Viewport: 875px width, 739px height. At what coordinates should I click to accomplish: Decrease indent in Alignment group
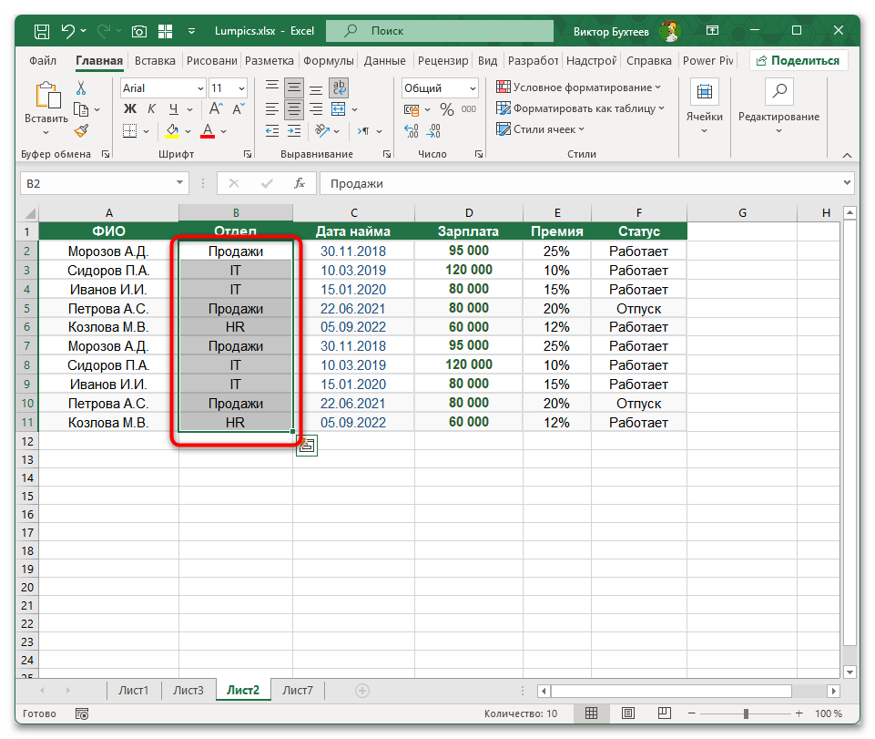(271, 131)
